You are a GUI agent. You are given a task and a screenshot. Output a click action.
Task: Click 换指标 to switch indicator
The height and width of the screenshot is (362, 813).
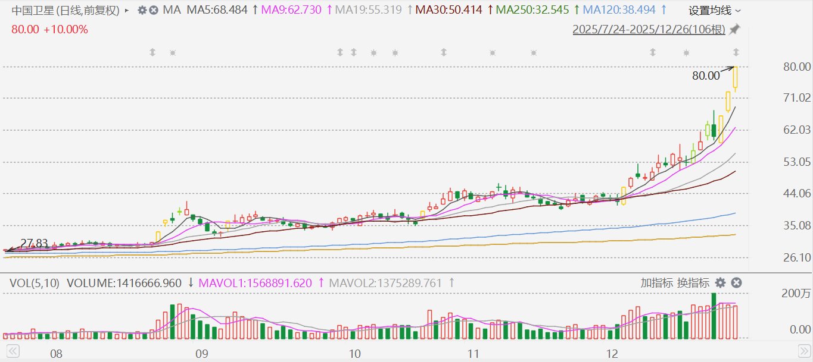point(693,283)
